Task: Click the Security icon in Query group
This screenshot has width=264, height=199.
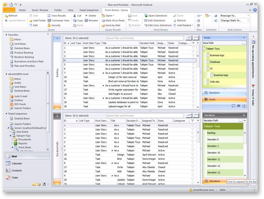Action: tap(49, 25)
